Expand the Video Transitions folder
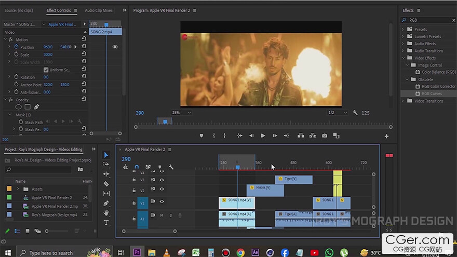 403,101
